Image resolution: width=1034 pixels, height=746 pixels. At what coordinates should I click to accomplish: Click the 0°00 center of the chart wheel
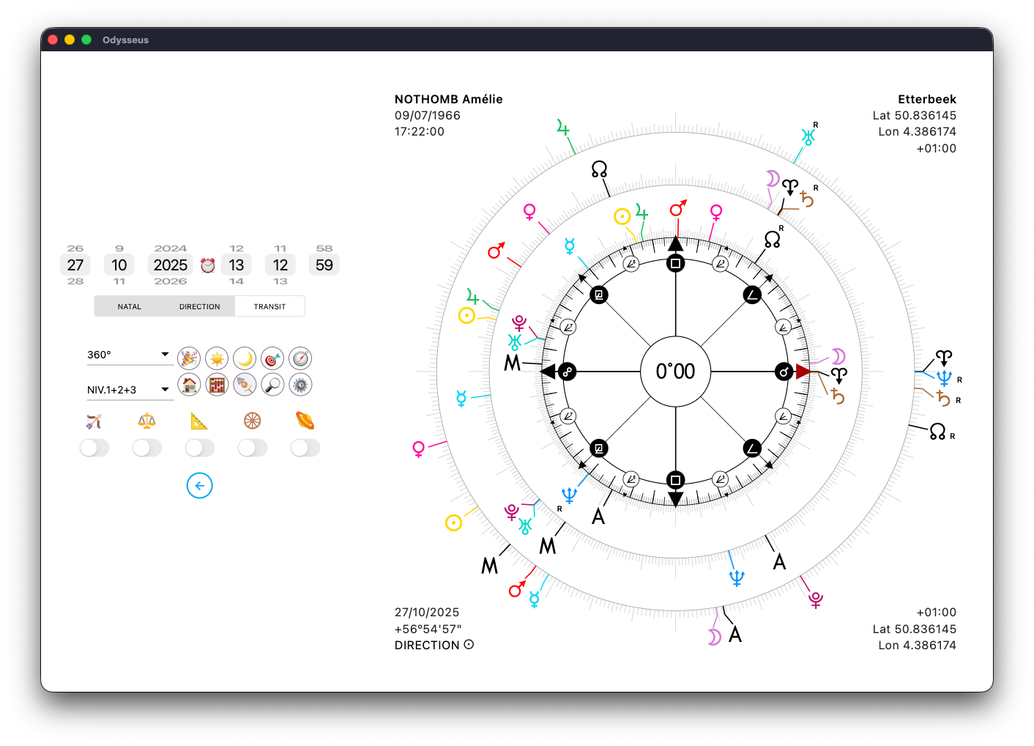(x=675, y=372)
